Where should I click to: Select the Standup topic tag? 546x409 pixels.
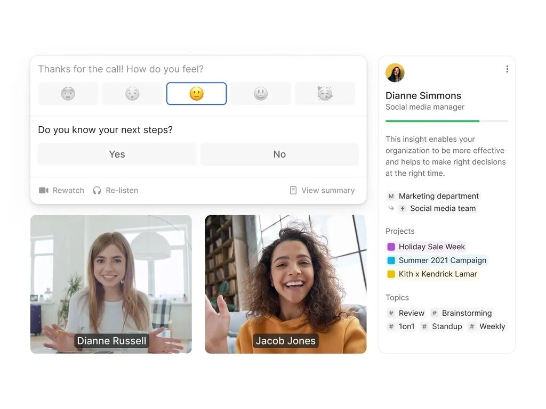pos(446,326)
